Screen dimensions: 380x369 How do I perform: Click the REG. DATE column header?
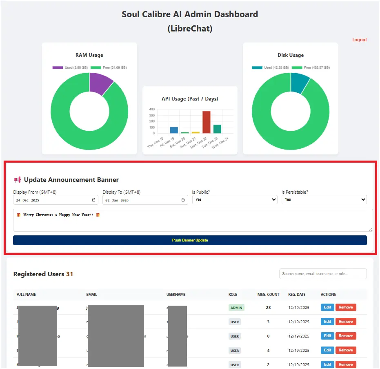(297, 295)
